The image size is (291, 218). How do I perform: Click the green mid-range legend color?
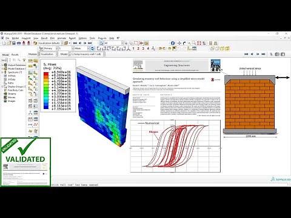pos(46,90)
